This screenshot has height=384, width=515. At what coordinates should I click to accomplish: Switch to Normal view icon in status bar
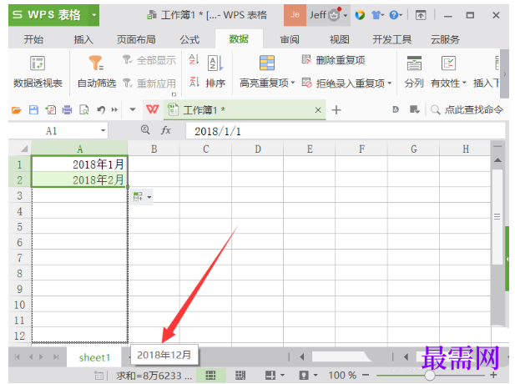[210, 375]
